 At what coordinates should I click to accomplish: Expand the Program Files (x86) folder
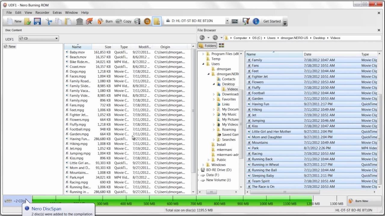point(203,54)
